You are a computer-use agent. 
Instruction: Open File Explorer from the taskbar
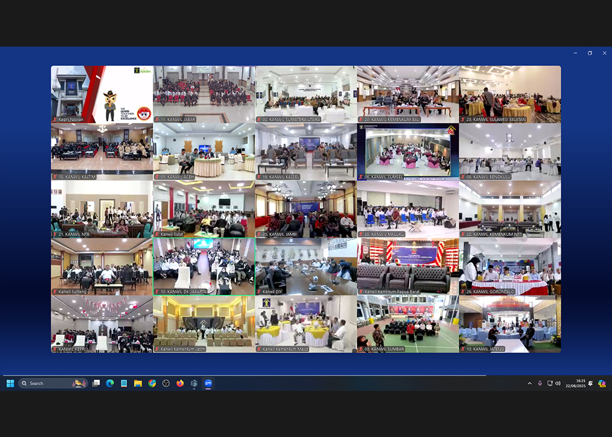138,383
